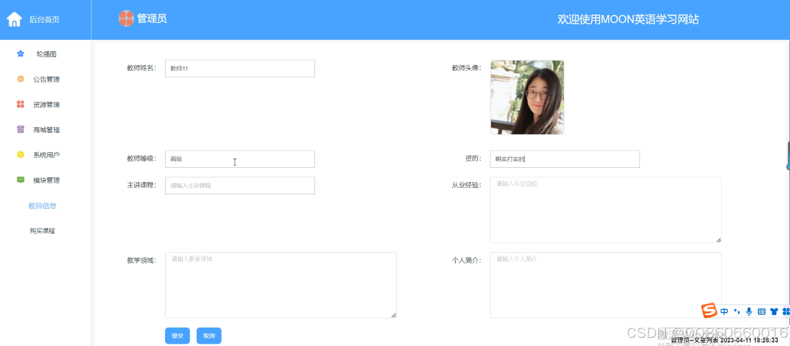Click the grid icon next to 资源管理
Image resolution: width=790 pixels, height=346 pixels.
click(21, 104)
